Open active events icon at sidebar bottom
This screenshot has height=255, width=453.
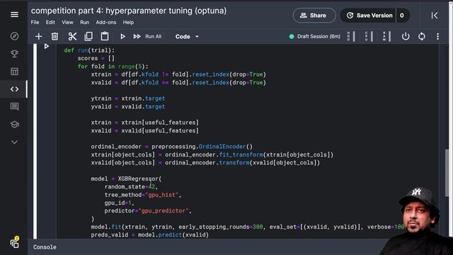(x=14, y=242)
